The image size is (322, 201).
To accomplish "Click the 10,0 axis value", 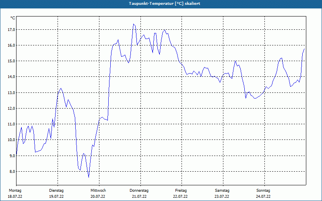I will click(11, 140).
